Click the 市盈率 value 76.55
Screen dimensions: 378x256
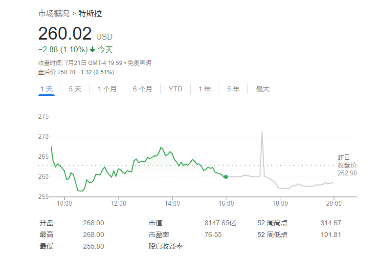click(213, 235)
